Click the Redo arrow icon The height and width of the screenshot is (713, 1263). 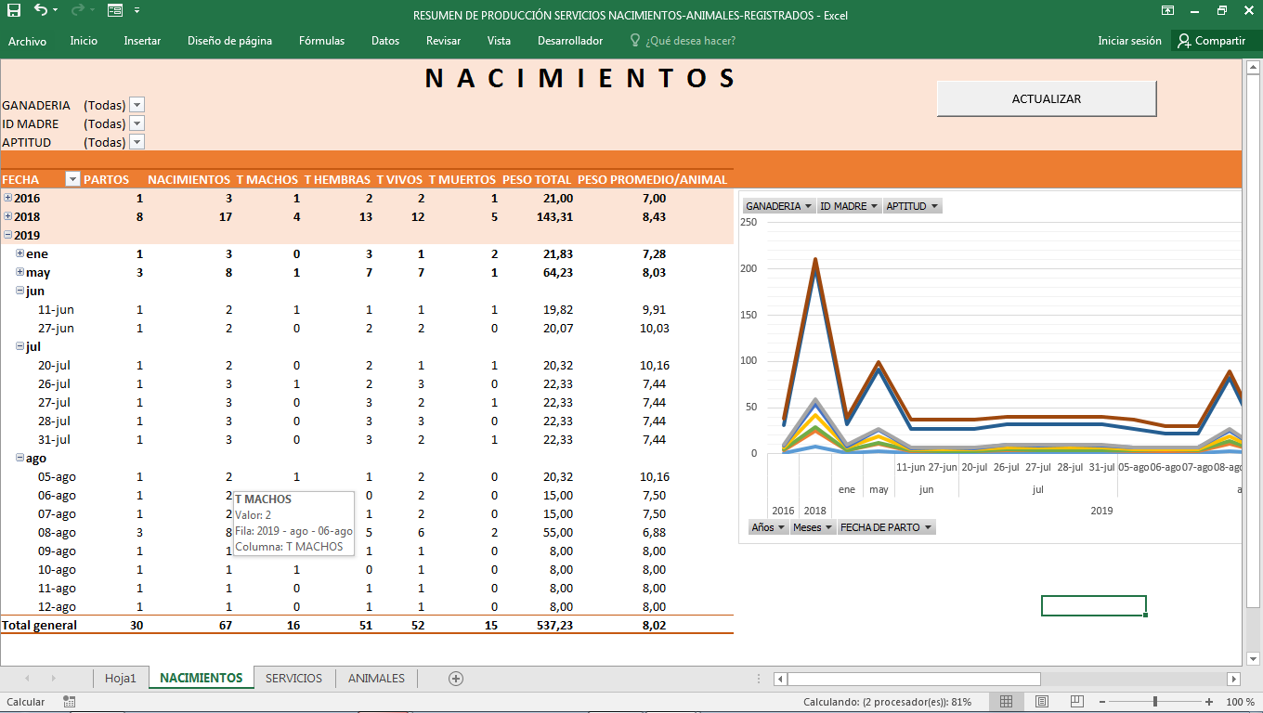[x=78, y=11]
